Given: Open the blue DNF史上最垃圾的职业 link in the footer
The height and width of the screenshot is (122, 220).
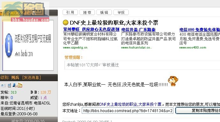Looking at the screenshot, I should pos(130,104).
